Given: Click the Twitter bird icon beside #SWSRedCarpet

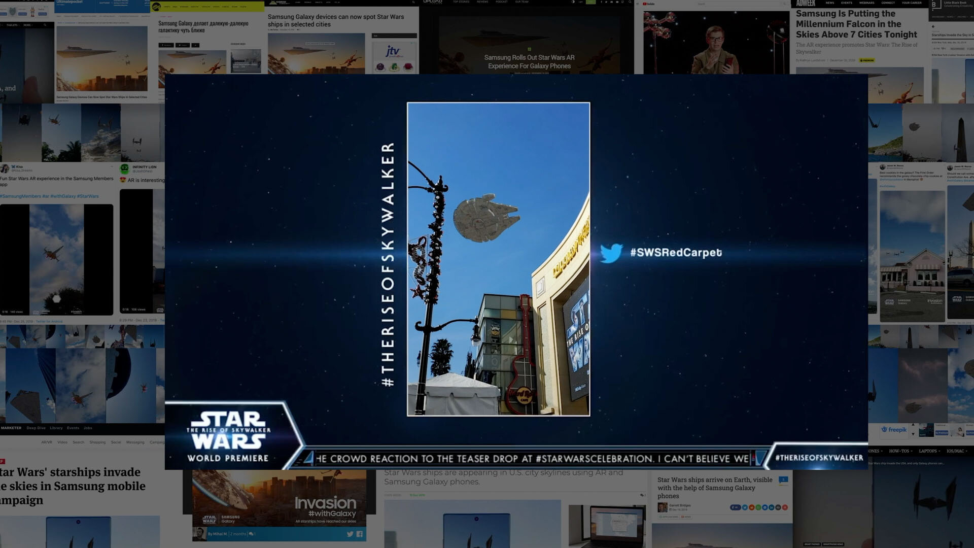Looking at the screenshot, I should [611, 253].
